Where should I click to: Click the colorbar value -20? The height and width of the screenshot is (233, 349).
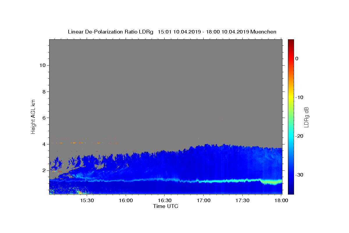(299, 136)
